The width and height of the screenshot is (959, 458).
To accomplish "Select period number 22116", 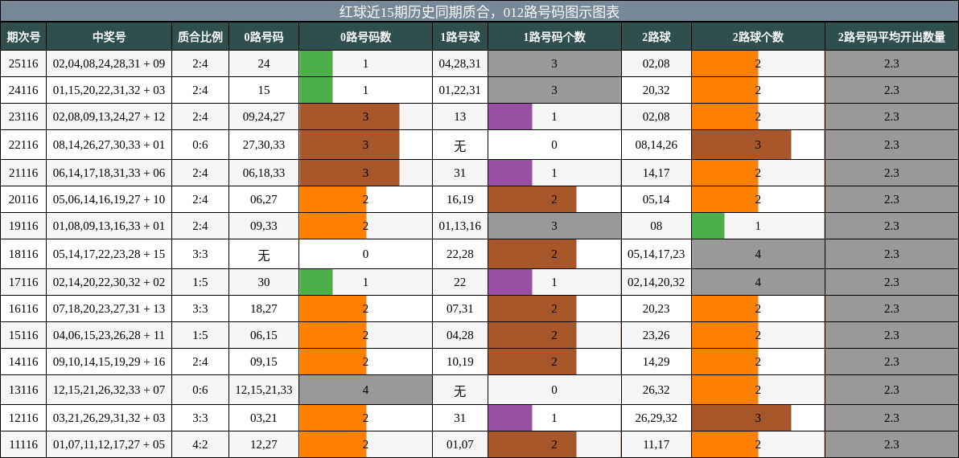I will 23,145.
